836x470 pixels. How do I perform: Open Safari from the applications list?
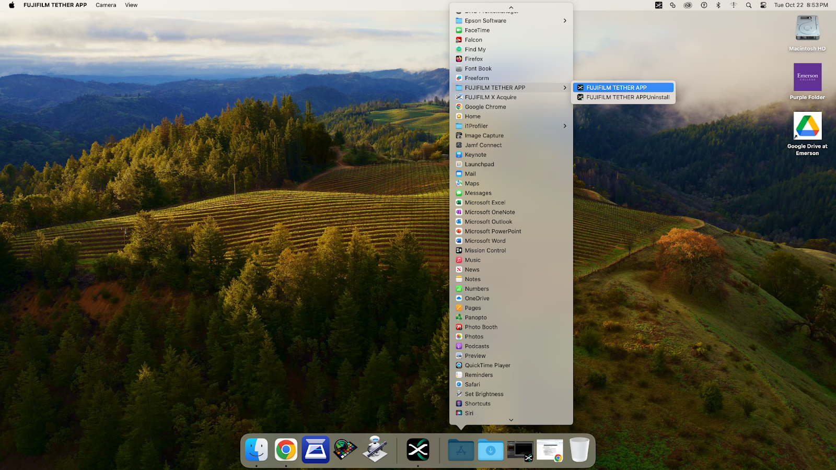pyautogui.click(x=511, y=384)
